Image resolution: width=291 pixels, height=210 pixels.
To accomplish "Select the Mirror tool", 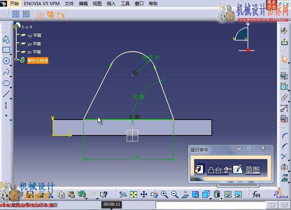I will pos(284,167).
